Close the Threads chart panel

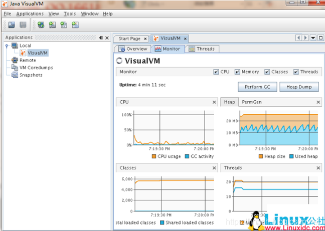pos(318,168)
